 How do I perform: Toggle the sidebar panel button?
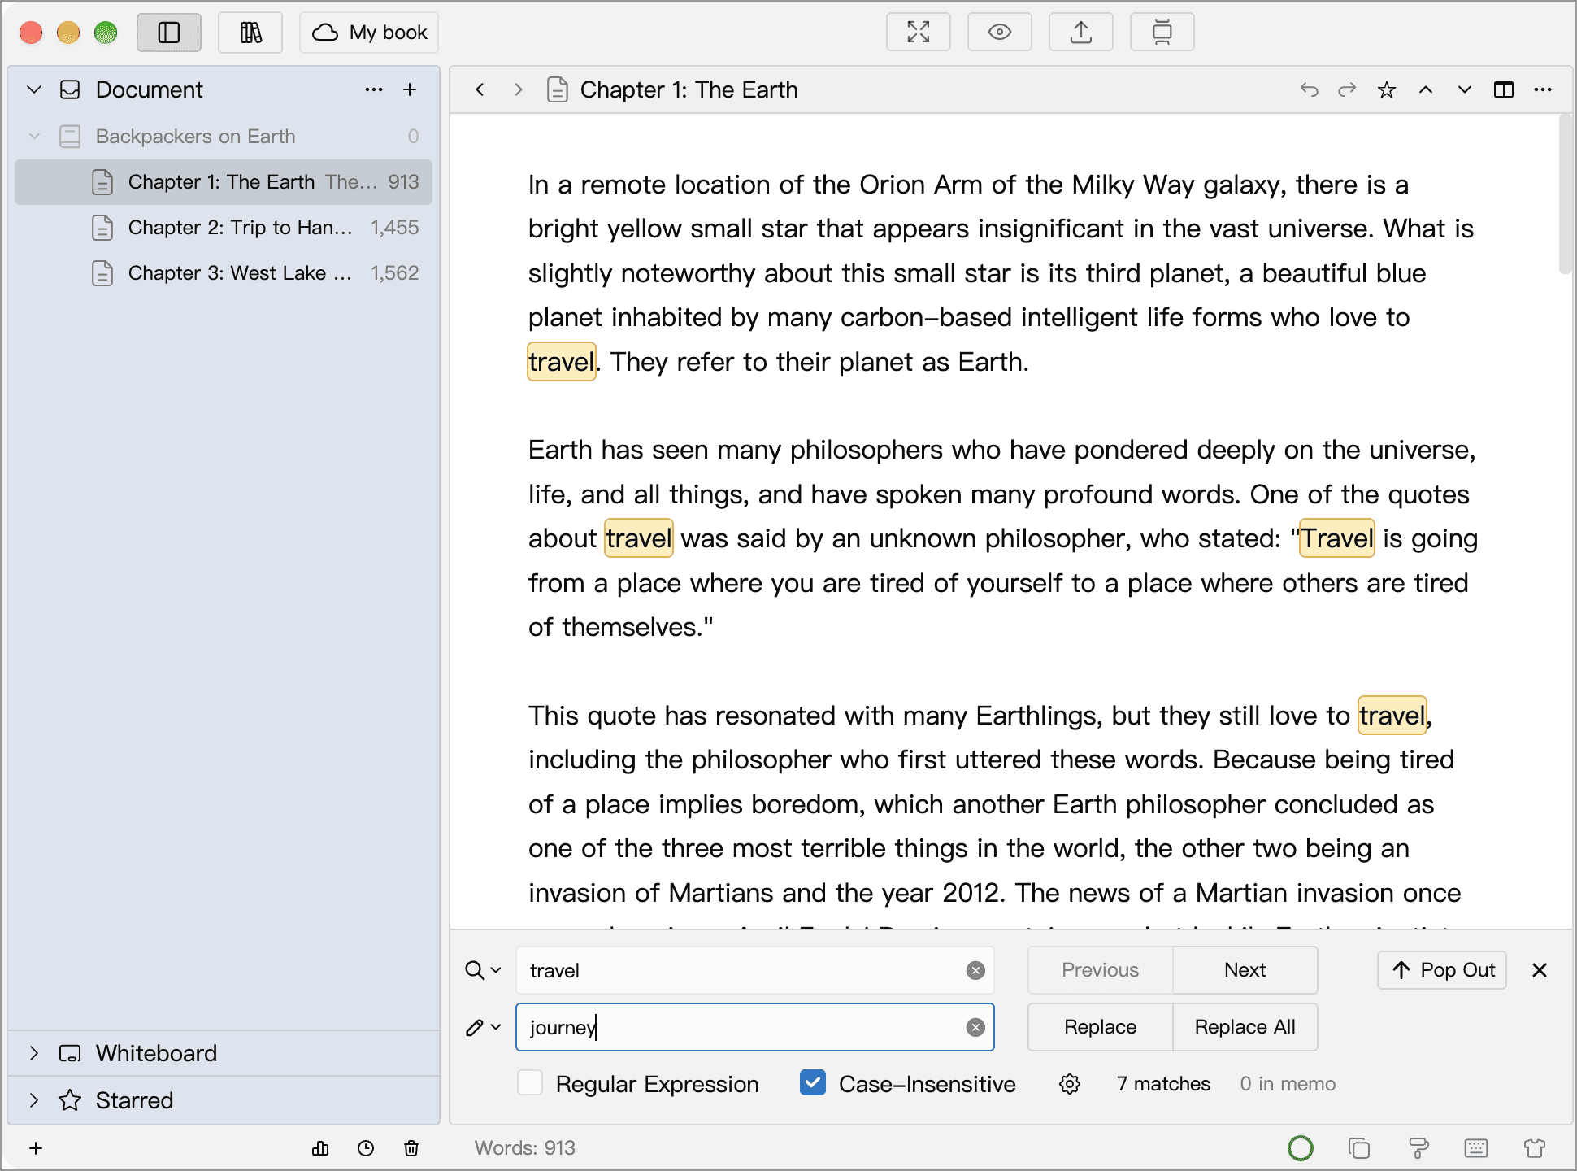pyautogui.click(x=169, y=33)
